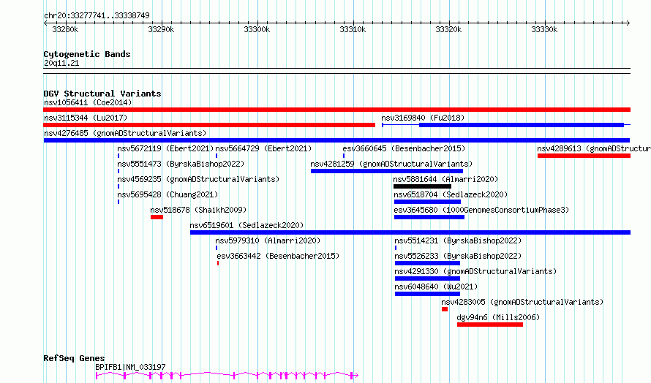Click the blue esv3645680 bar
651x383 pixels.
click(x=429, y=217)
